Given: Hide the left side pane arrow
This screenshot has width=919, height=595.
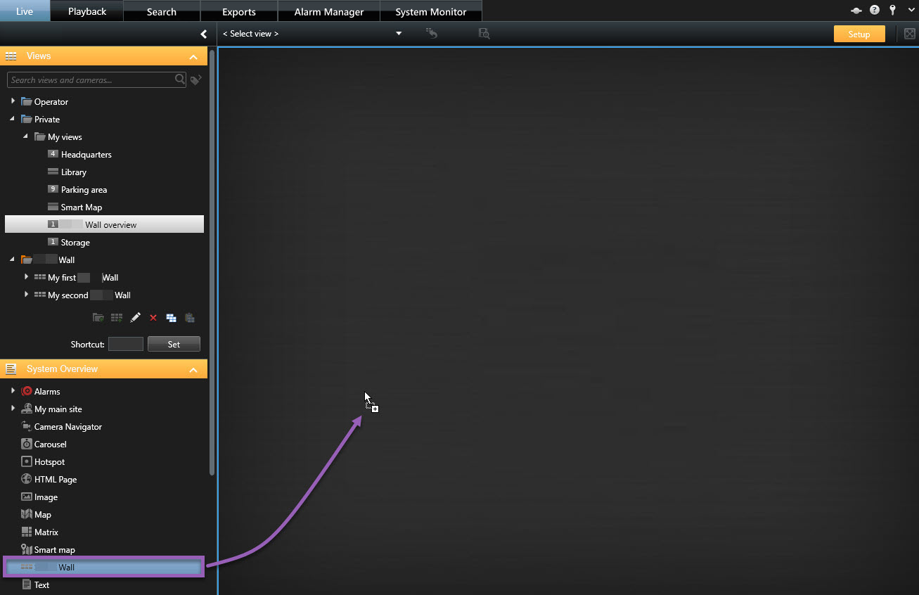Looking at the screenshot, I should tap(203, 34).
